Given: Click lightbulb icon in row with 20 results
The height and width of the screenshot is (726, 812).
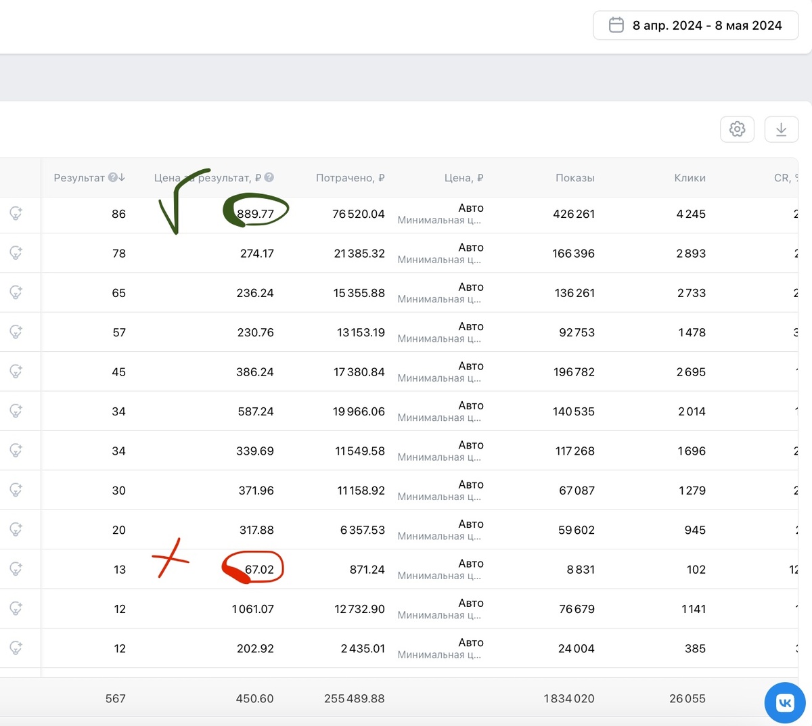Looking at the screenshot, I should pyautogui.click(x=16, y=530).
